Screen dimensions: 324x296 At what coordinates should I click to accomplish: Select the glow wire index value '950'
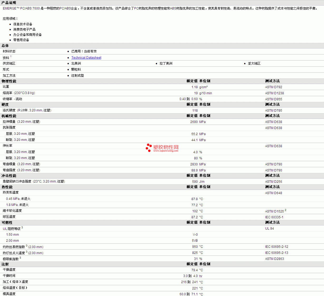(195, 247)
